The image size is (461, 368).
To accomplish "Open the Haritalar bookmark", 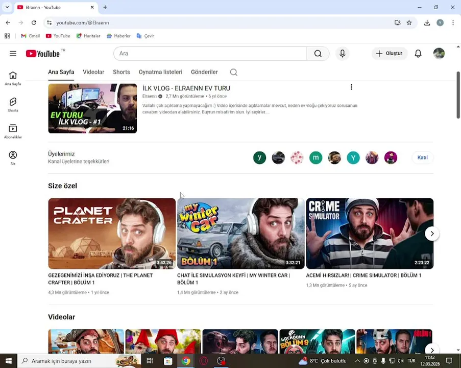I will click(x=88, y=36).
